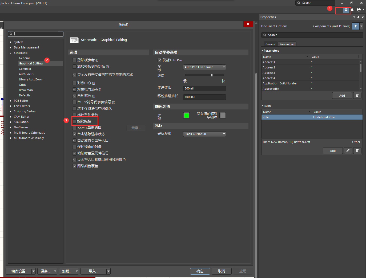The height and width of the screenshot is (278, 366).
Task: Select Break Wire under Schematic
Action: [26, 90]
